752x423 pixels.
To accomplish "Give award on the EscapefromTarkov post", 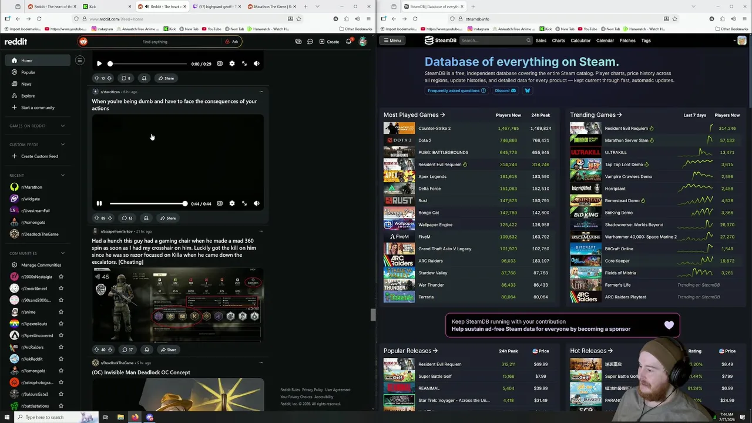I will 147,350.
